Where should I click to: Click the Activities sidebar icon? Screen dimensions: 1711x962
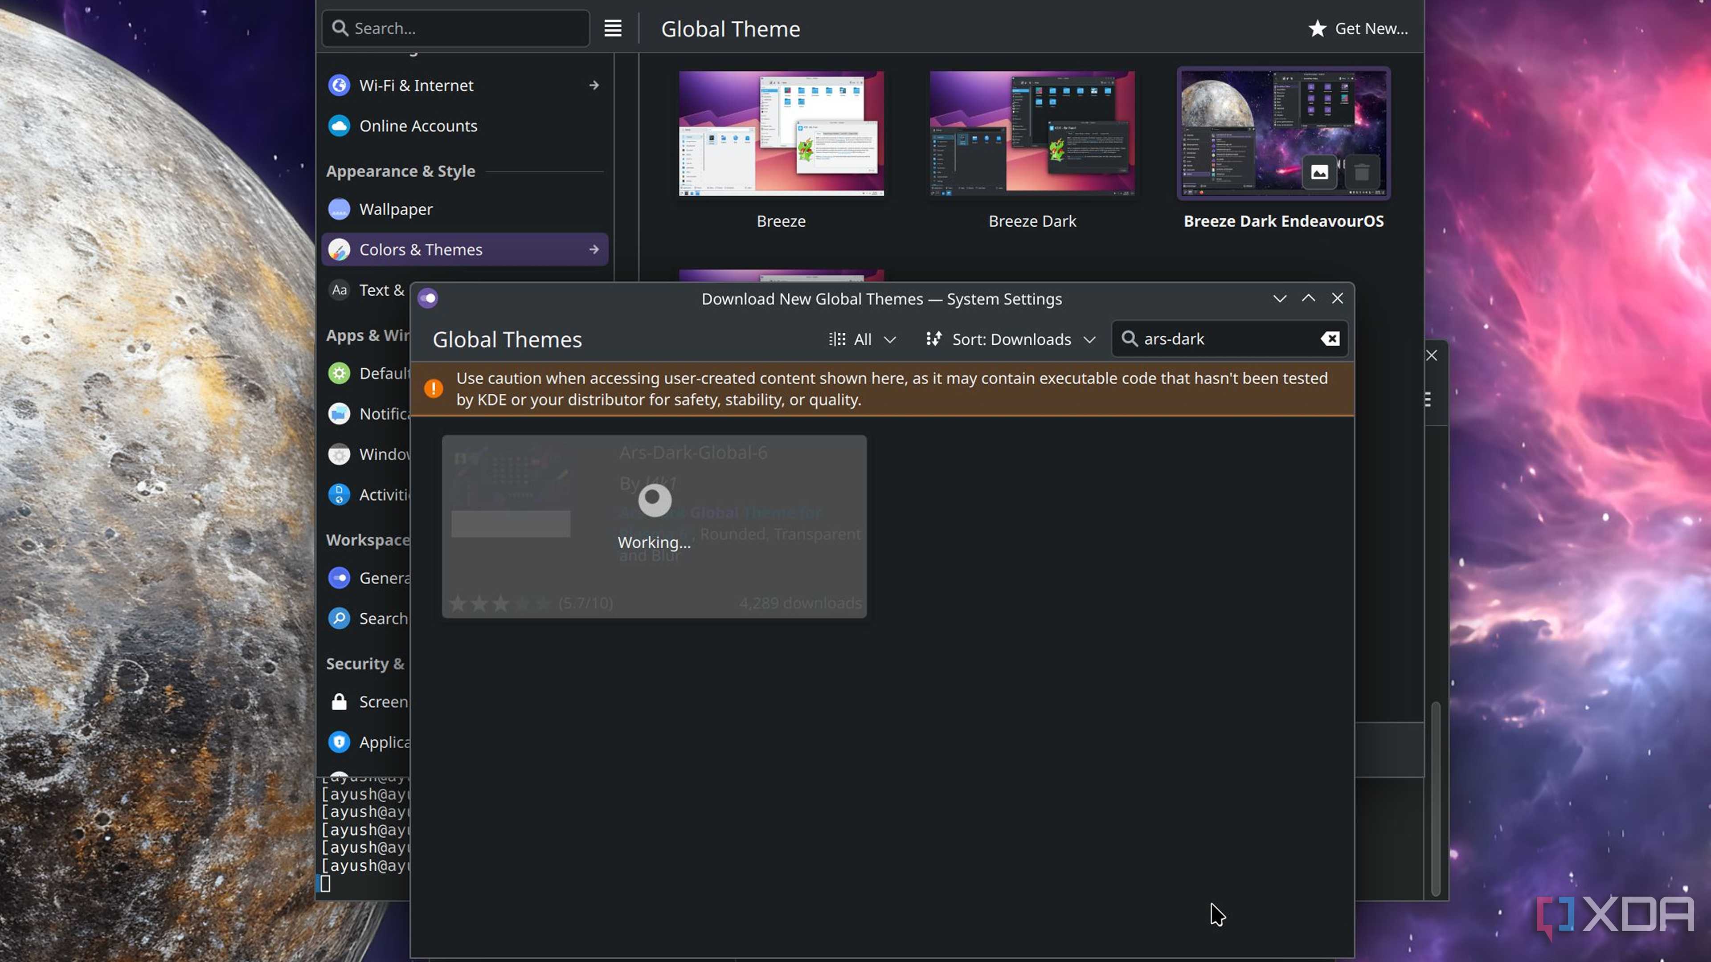(339, 495)
